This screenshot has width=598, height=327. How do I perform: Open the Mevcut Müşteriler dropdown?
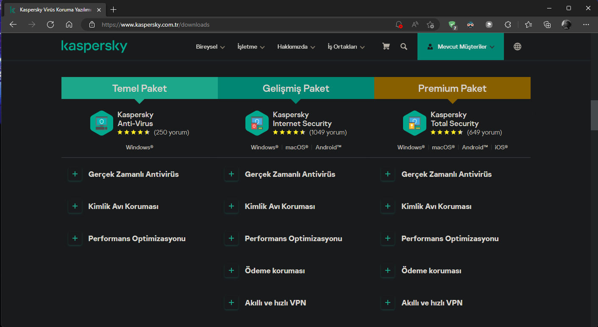click(461, 47)
